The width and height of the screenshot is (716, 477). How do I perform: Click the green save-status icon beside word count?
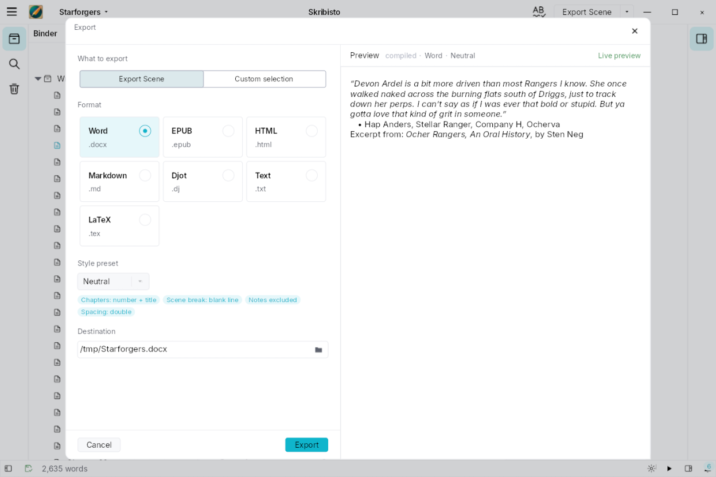pyautogui.click(x=28, y=468)
